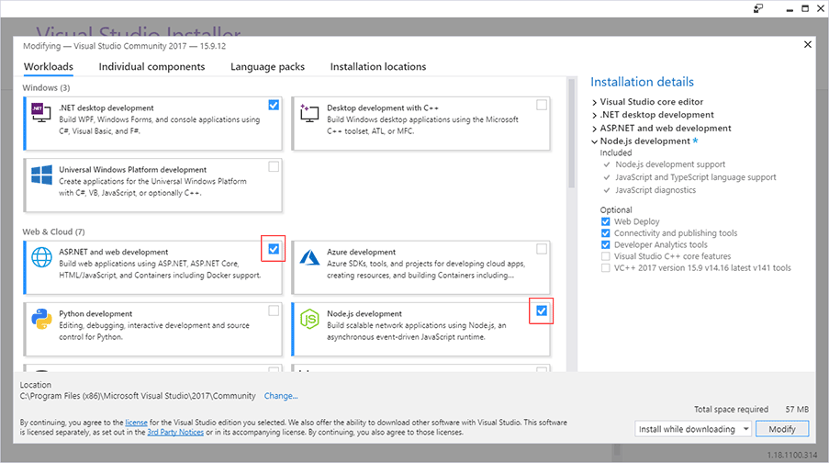Expand .NET desktop development details
Image resolution: width=829 pixels, height=463 pixels.
click(x=594, y=116)
